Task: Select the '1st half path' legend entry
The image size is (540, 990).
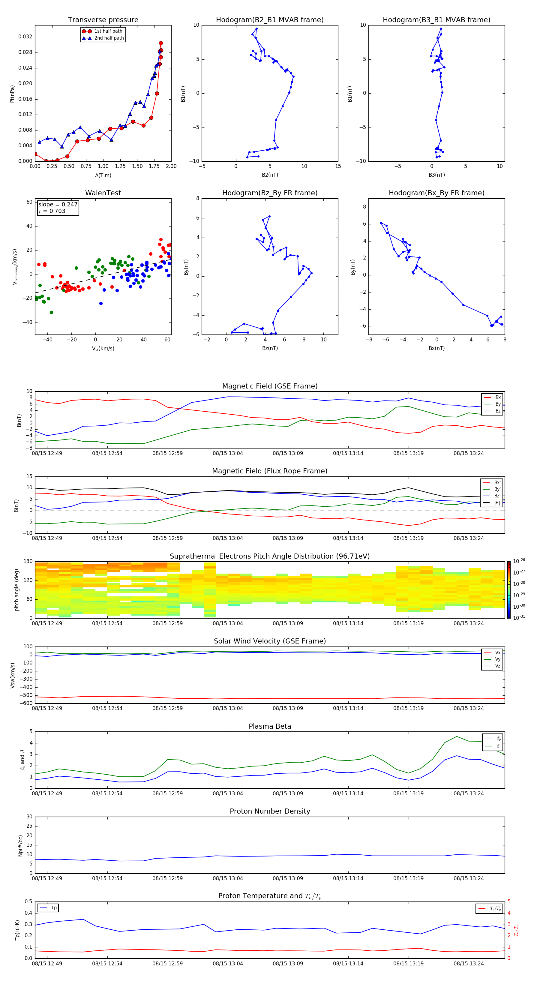Action: [103, 31]
